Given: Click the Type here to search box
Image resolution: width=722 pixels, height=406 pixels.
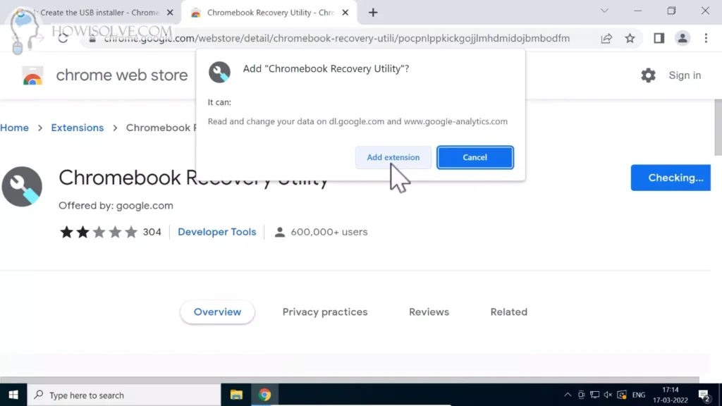Looking at the screenshot, I should click(x=124, y=395).
